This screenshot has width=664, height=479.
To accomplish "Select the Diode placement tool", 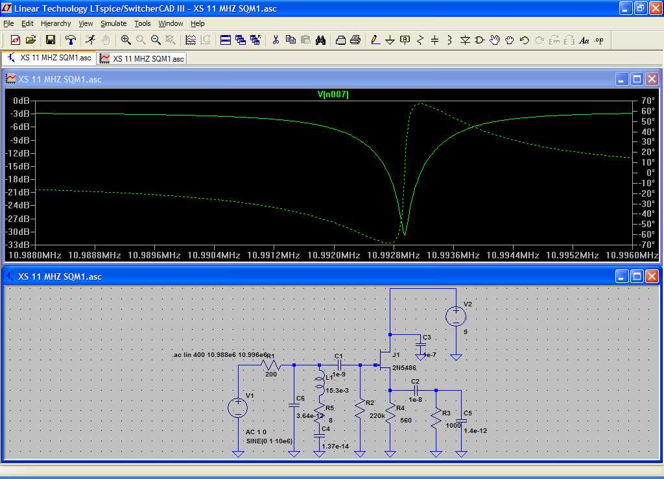I will point(465,40).
